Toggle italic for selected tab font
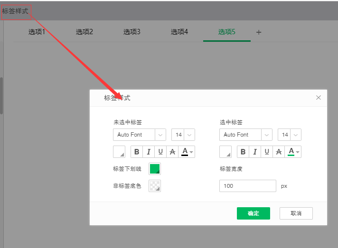338x248 pixels. 255,152
